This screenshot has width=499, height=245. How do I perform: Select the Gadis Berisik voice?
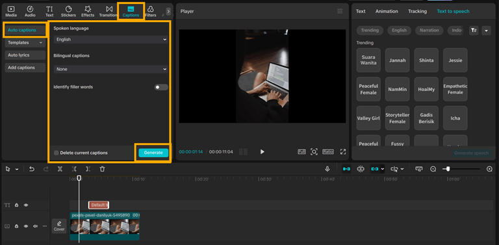point(426,118)
